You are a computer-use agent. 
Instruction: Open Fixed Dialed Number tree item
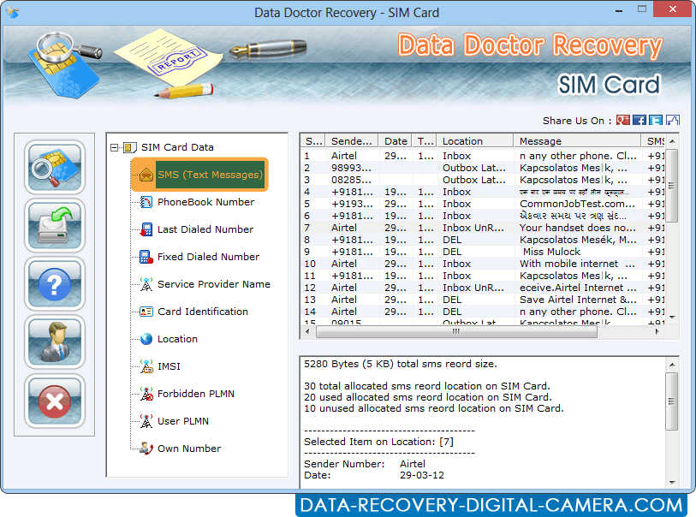208,257
